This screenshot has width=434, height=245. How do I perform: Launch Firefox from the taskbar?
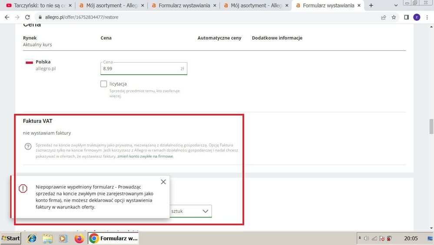tap(79, 238)
